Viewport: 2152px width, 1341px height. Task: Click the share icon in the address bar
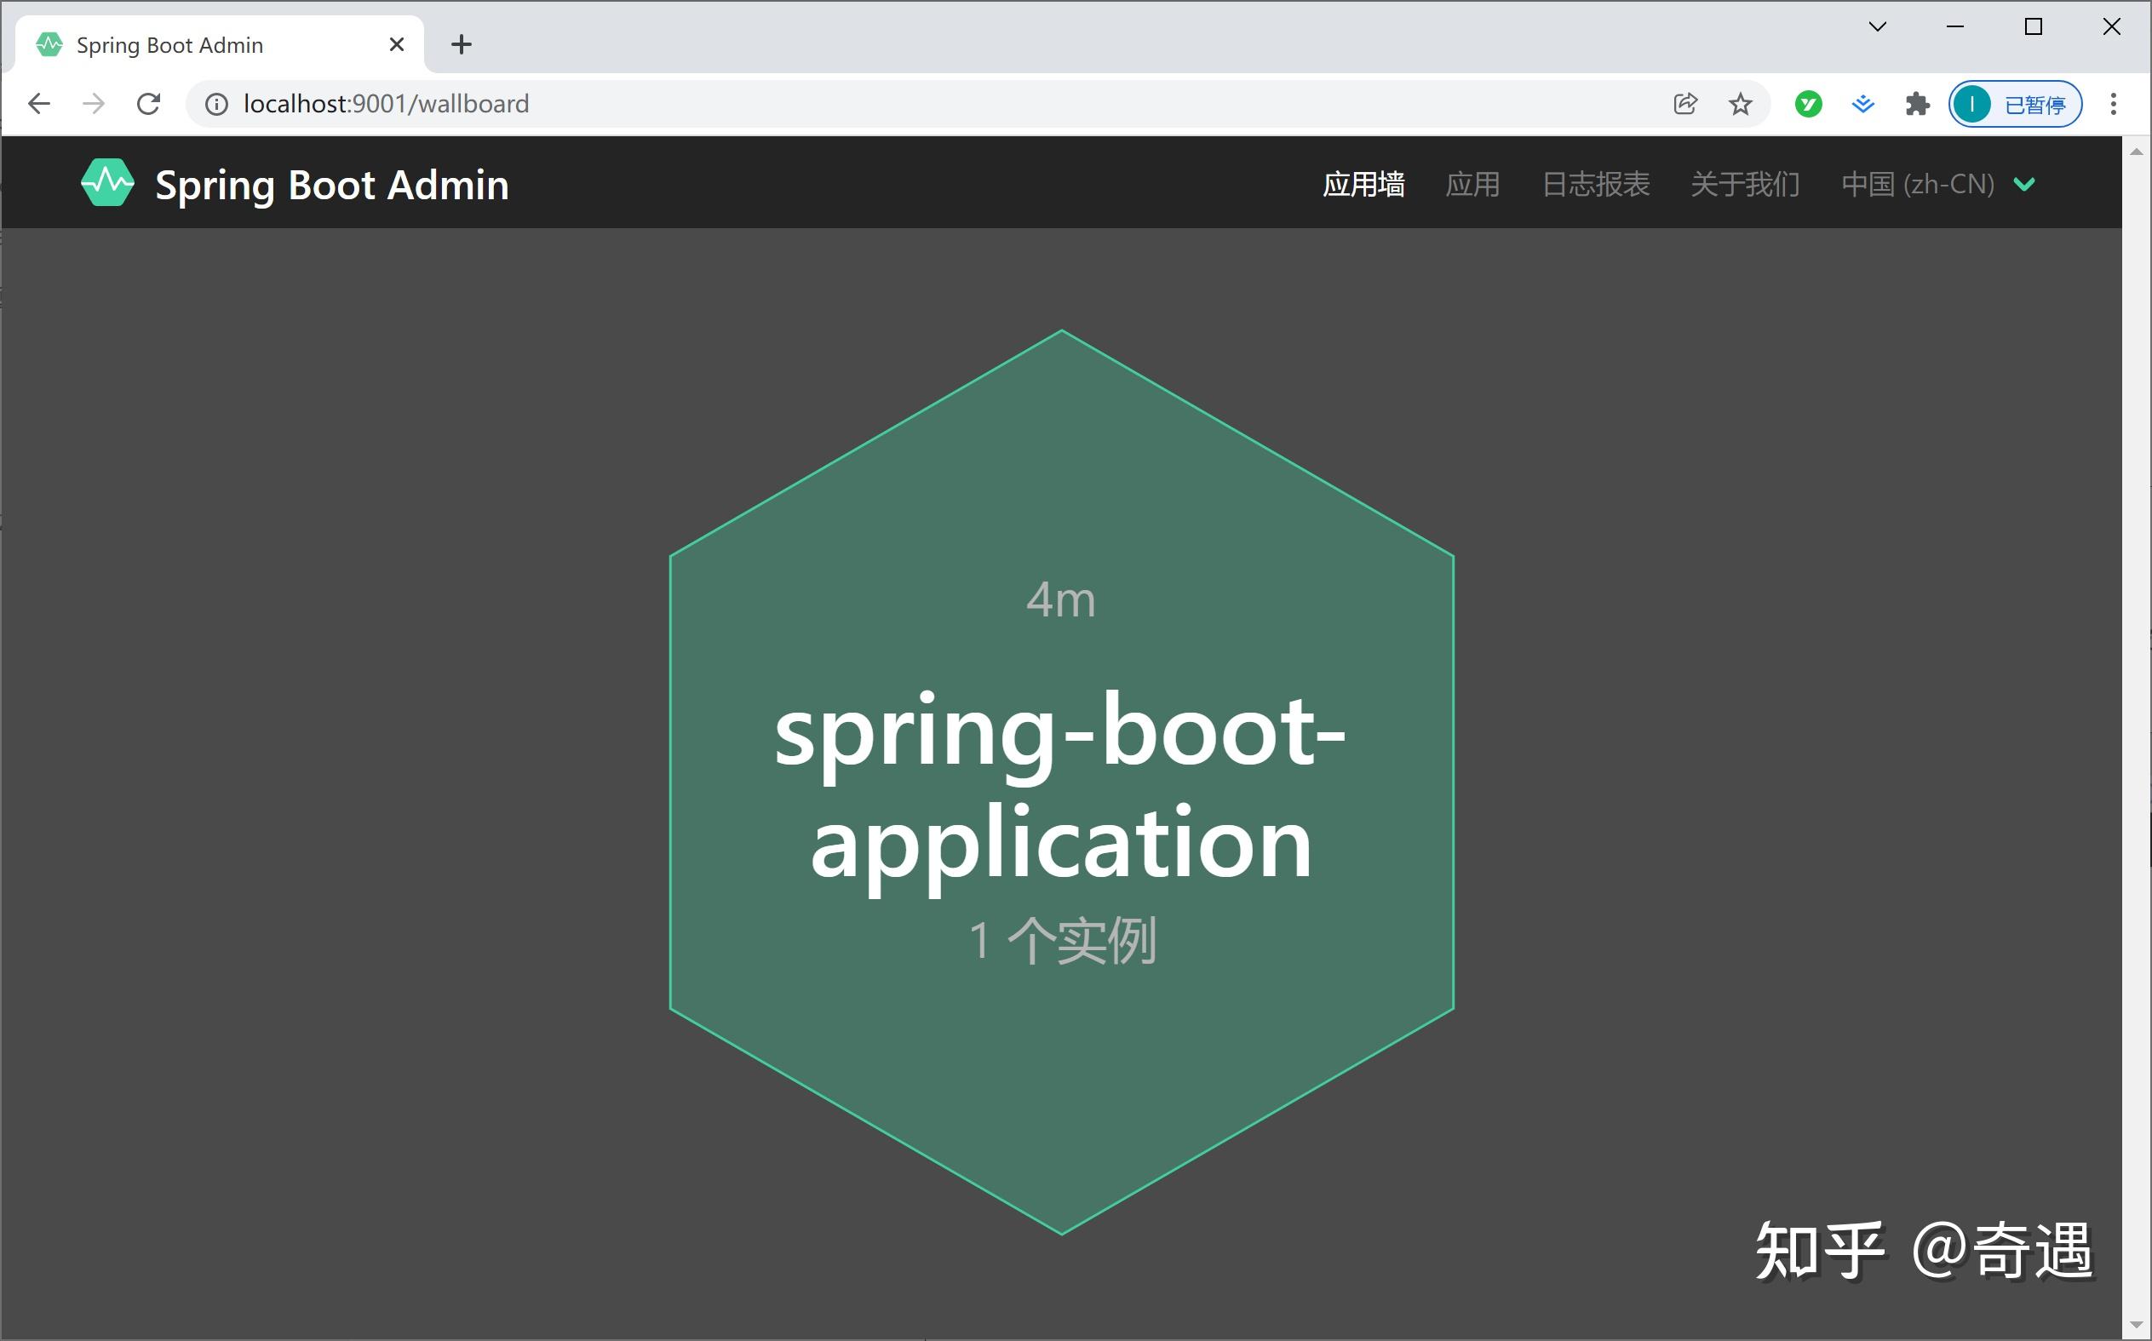[x=1684, y=104]
